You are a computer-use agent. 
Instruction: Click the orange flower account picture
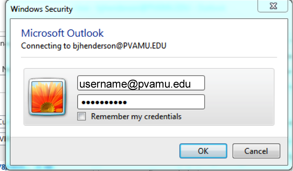pos(47,97)
